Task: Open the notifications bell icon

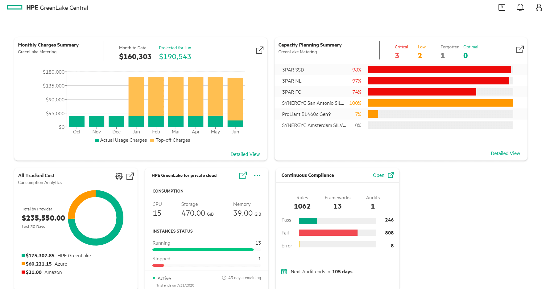Action: (x=520, y=7)
